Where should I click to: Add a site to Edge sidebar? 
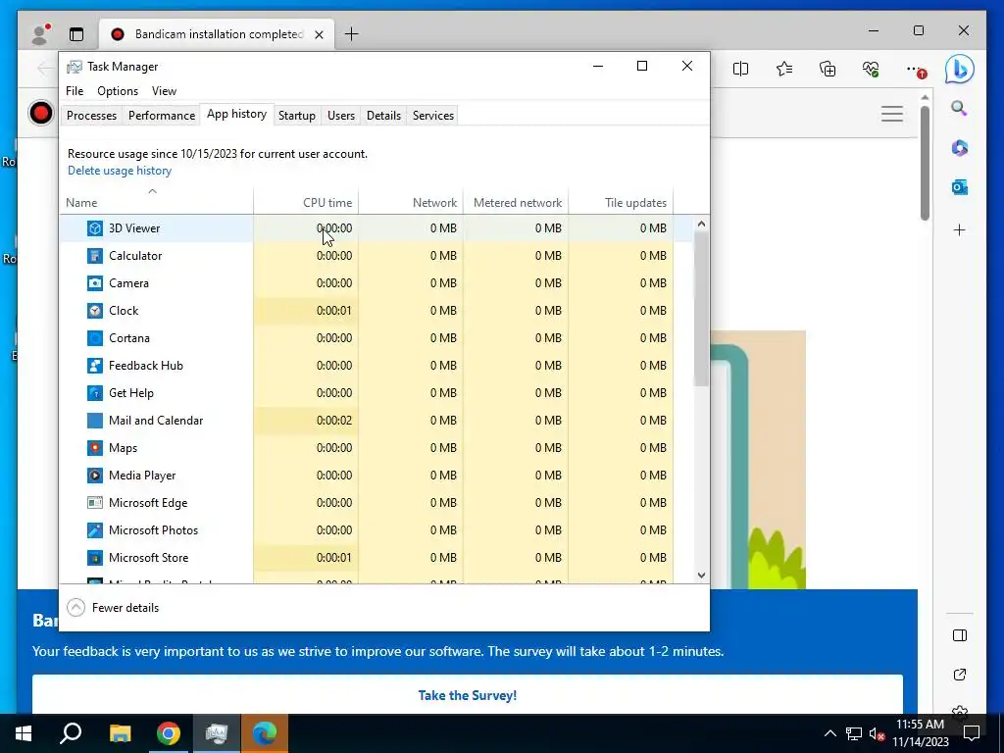959,229
